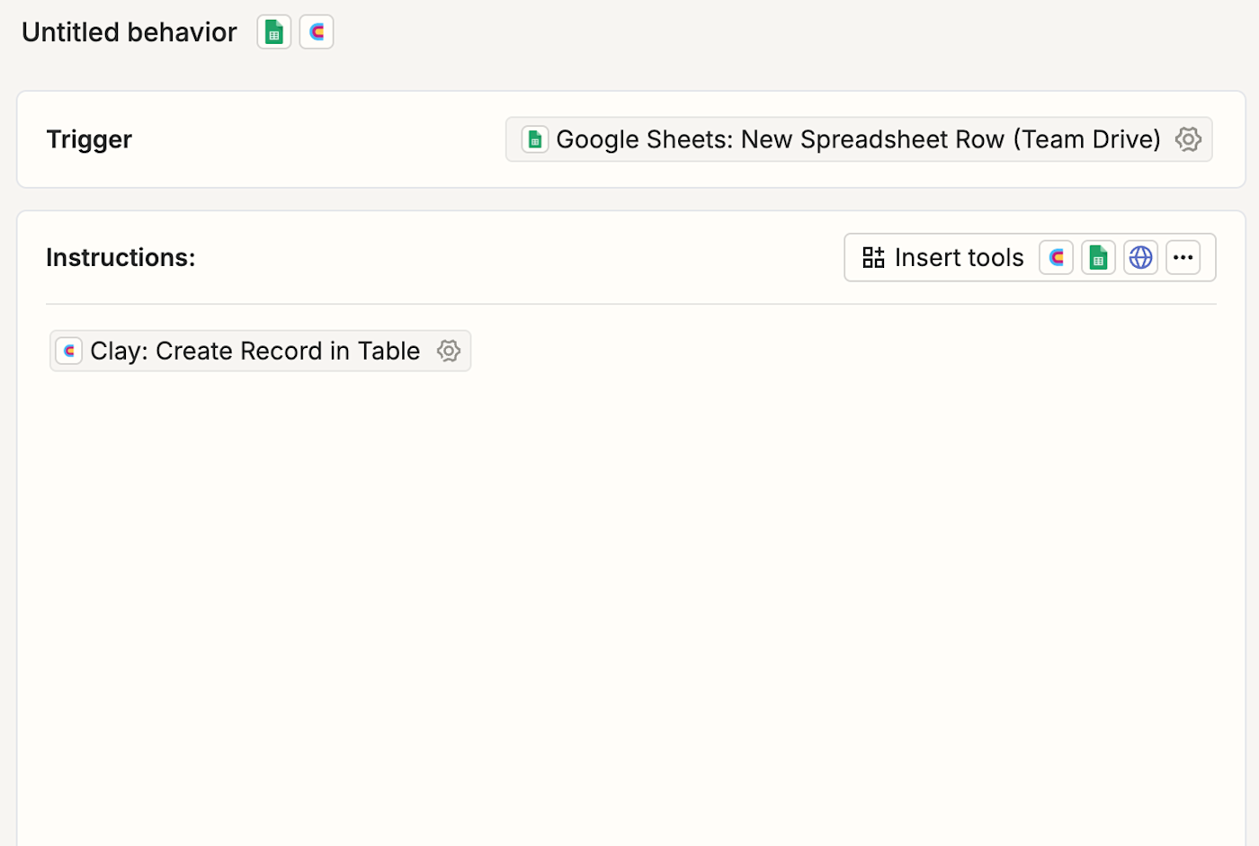Open the trigger settings gear
The width and height of the screenshot is (1259, 846).
point(1188,139)
